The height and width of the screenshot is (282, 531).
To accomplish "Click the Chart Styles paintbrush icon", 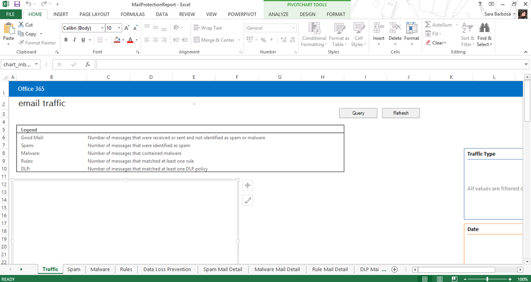I will pyautogui.click(x=247, y=200).
